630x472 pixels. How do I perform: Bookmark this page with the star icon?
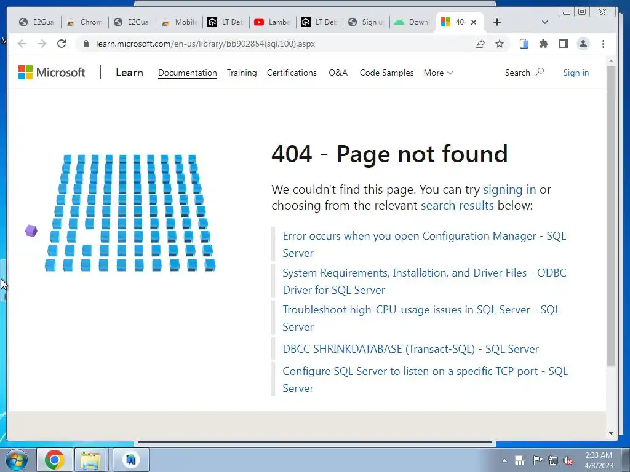[x=500, y=44]
